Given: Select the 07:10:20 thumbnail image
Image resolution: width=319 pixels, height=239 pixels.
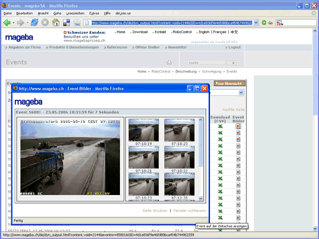Looking at the screenshot, I should [x=179, y=130].
